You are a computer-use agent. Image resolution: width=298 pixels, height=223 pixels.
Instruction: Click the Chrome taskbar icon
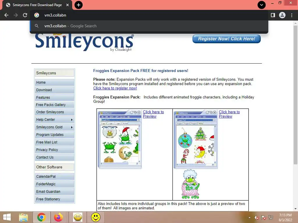41,217
